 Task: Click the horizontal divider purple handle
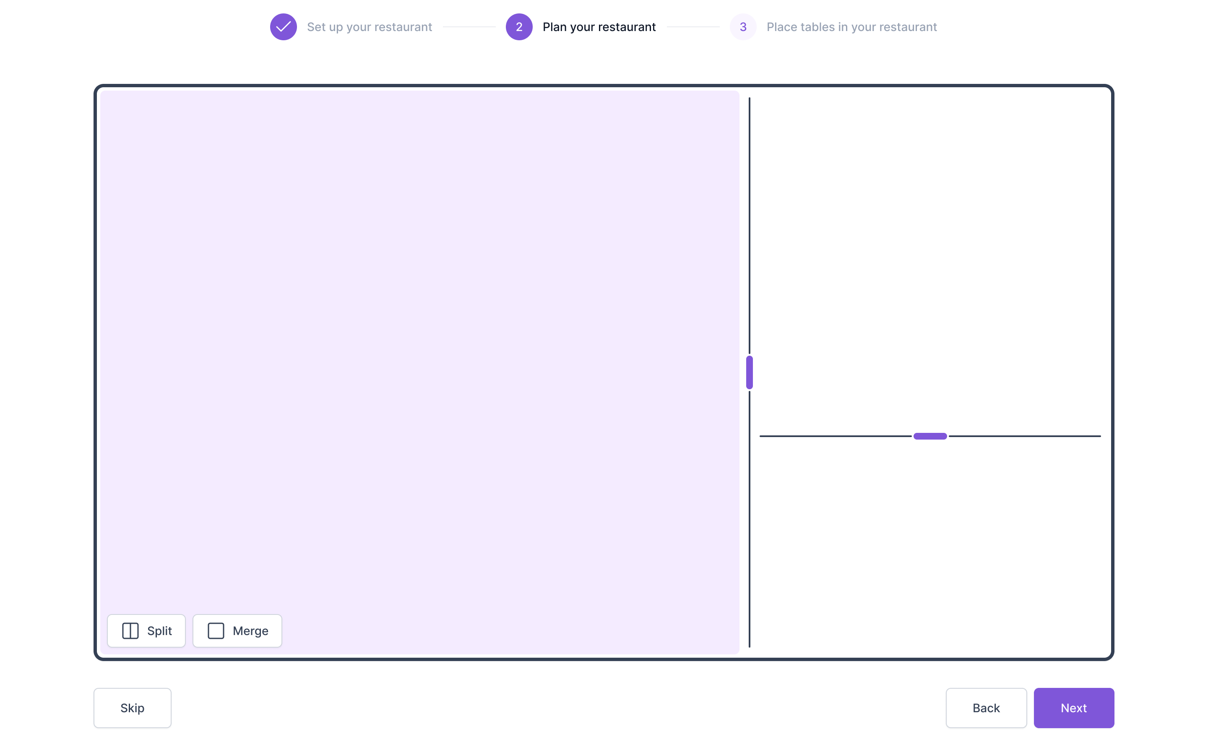(x=930, y=436)
